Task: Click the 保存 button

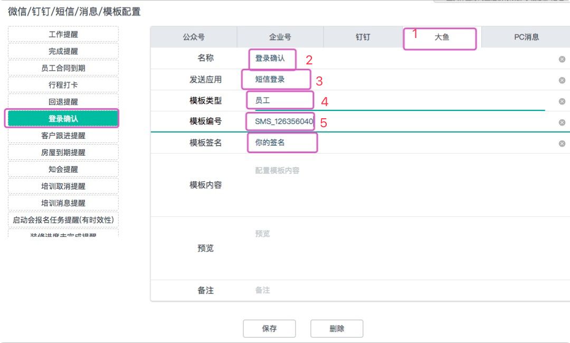Action: pyautogui.click(x=269, y=328)
